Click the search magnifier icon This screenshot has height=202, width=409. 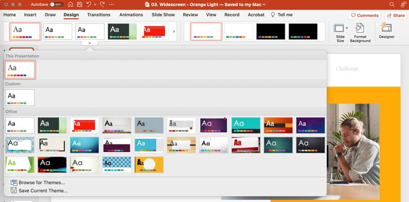390,4
